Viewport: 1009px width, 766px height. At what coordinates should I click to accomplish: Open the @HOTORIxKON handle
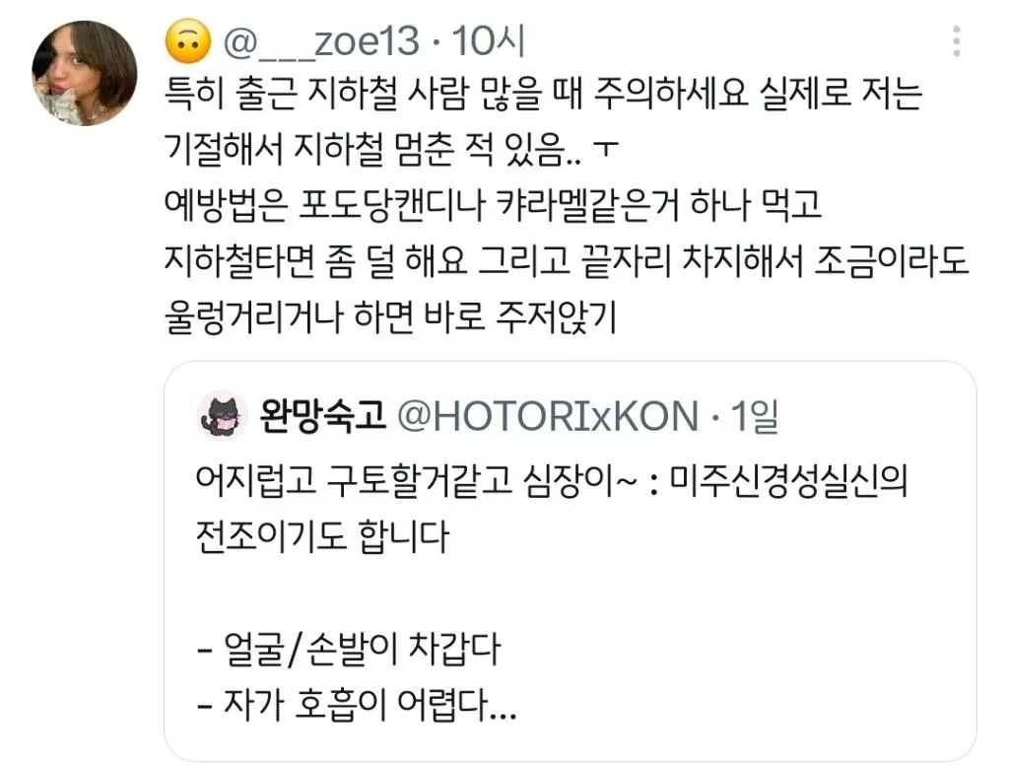pyautogui.click(x=548, y=416)
